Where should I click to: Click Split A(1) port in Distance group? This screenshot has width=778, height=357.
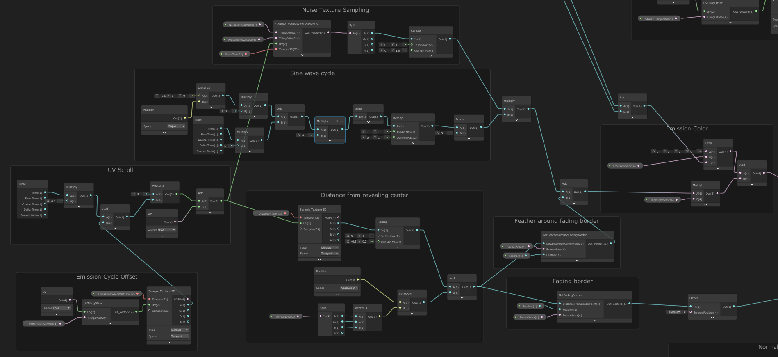[342, 333]
